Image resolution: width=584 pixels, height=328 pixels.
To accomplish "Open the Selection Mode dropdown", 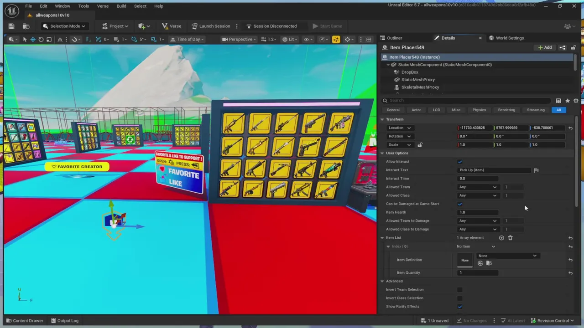I will [64, 26].
